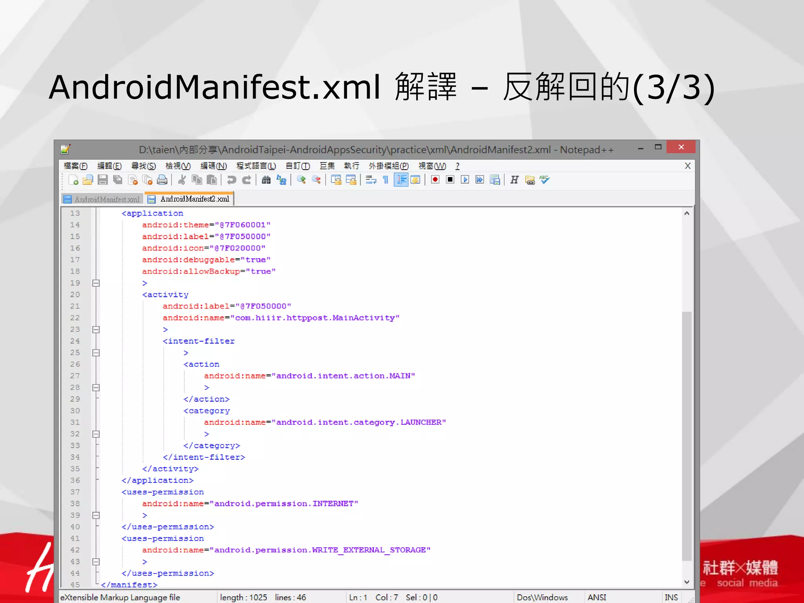The height and width of the screenshot is (603, 804).
Task: Stop macro recording square icon
Action: click(x=450, y=180)
